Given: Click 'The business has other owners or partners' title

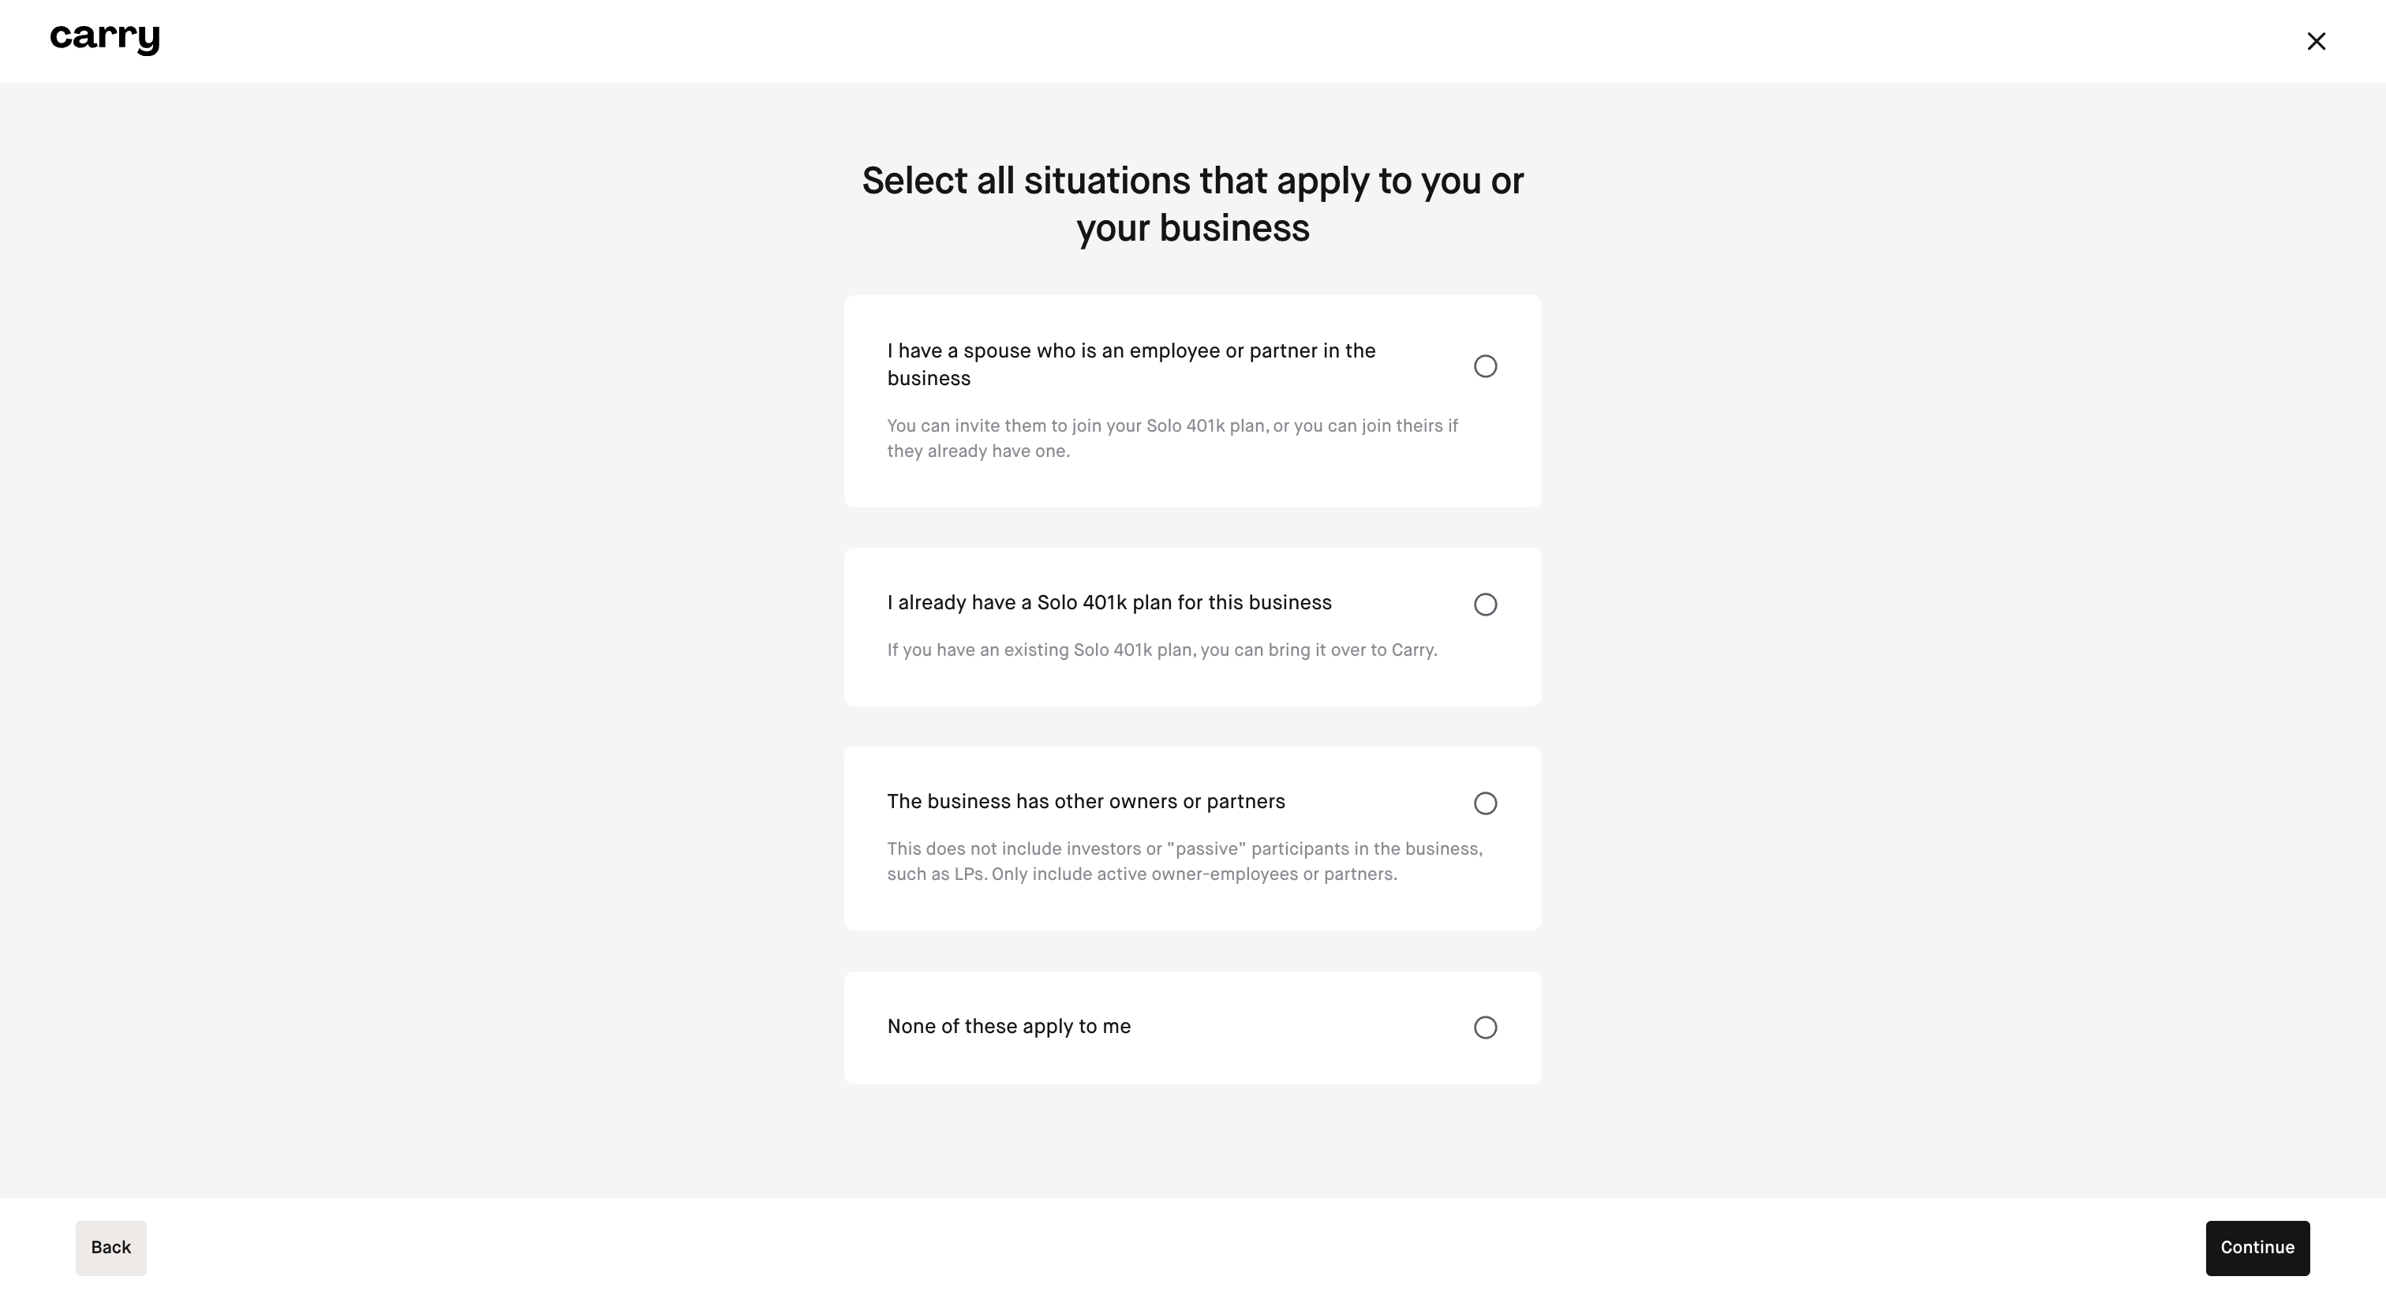Looking at the screenshot, I should (1086, 802).
